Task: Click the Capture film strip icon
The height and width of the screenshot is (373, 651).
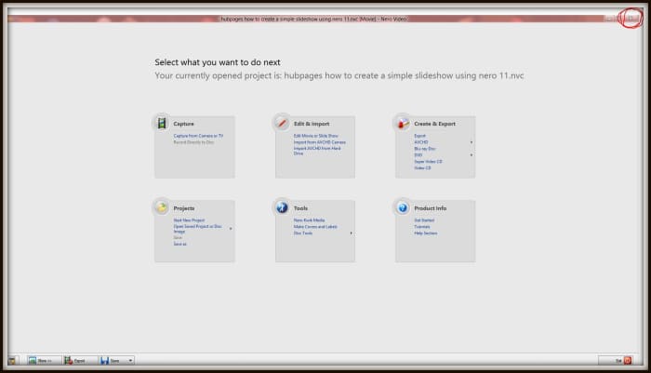Action: [x=162, y=123]
